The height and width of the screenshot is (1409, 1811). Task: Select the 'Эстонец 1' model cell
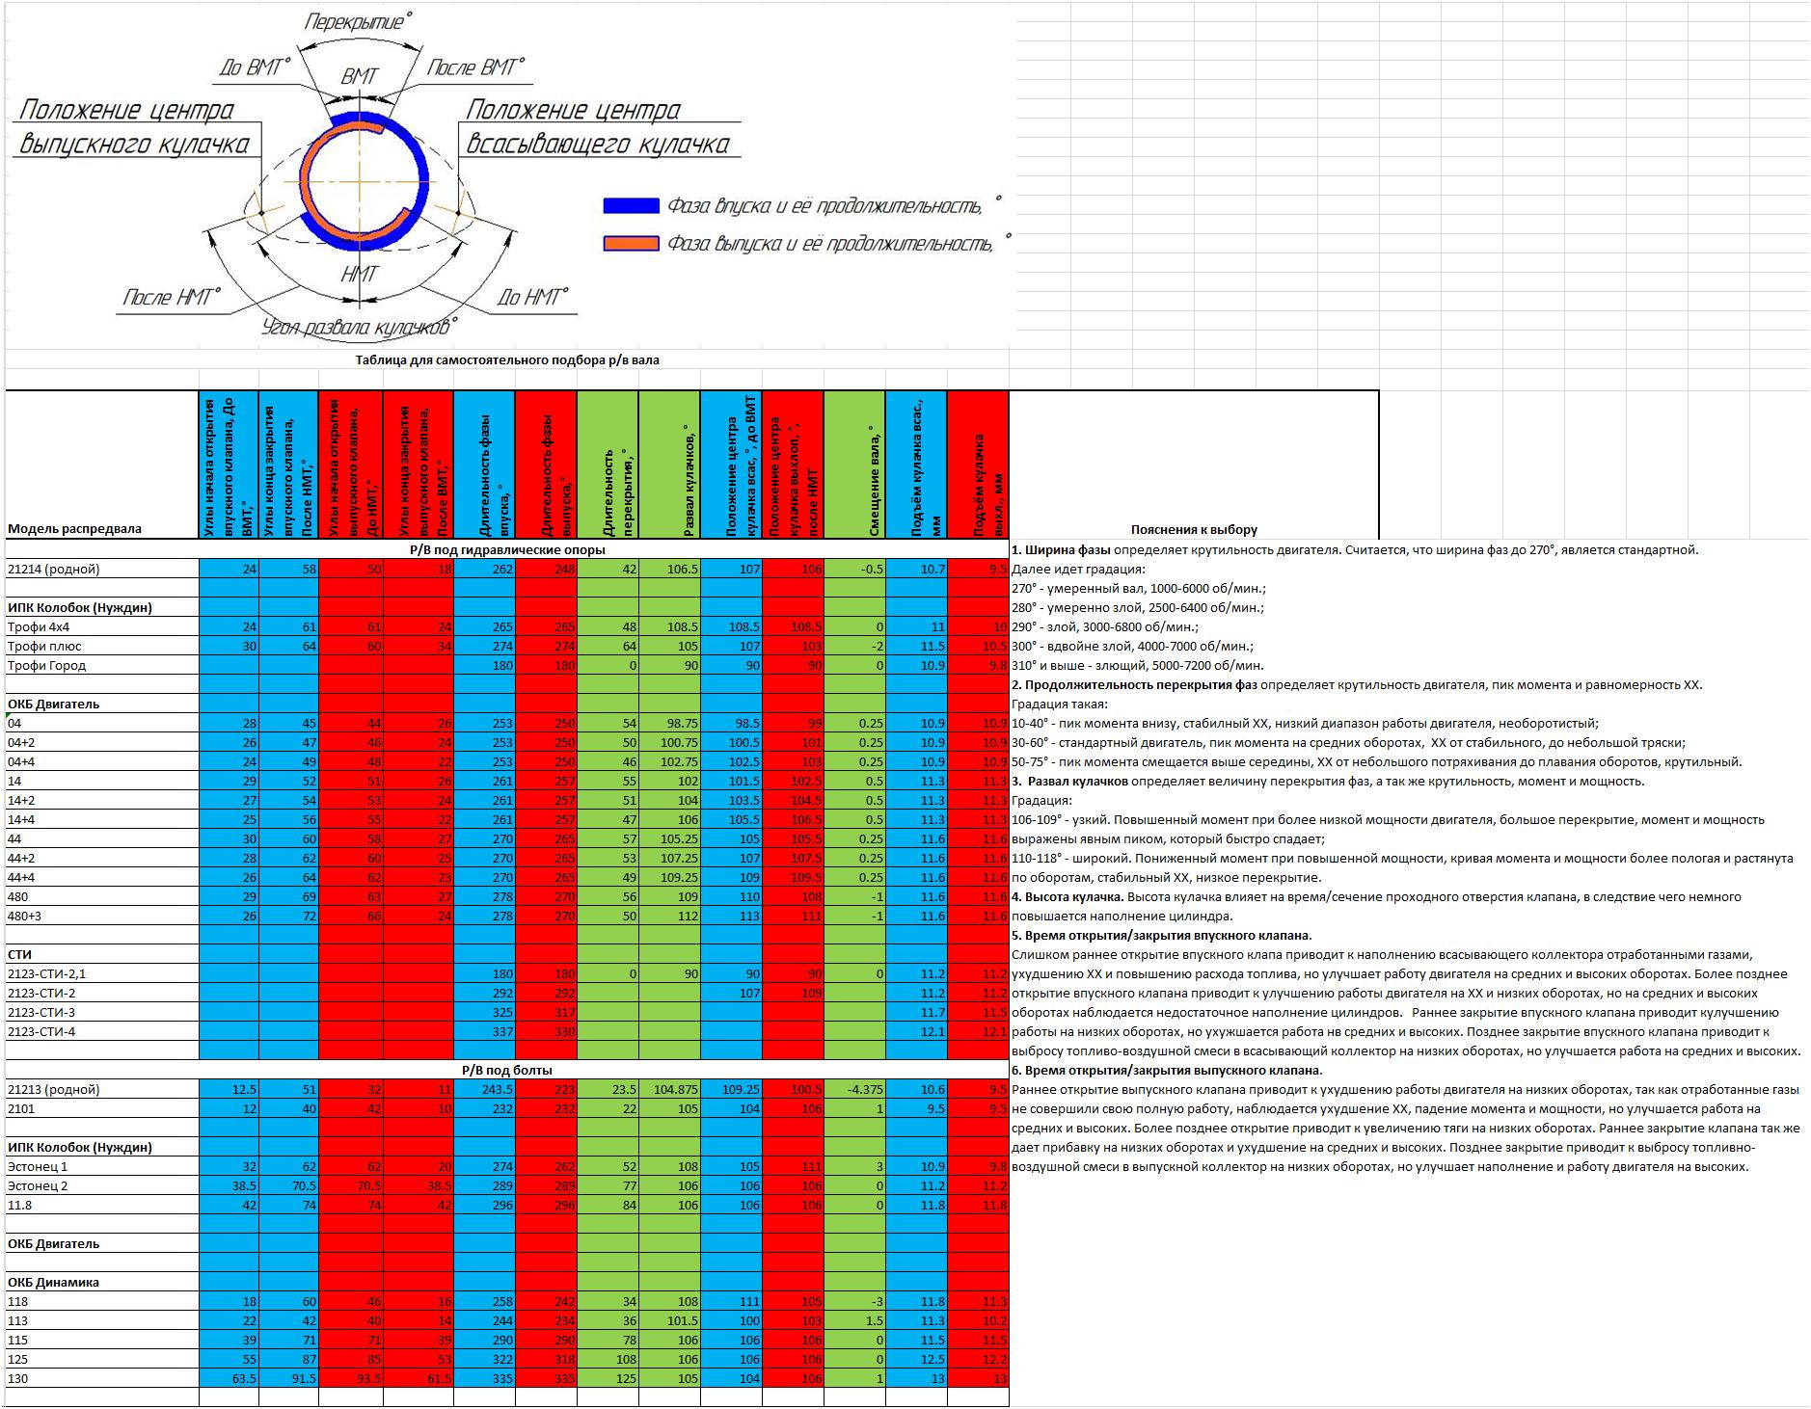point(102,1166)
